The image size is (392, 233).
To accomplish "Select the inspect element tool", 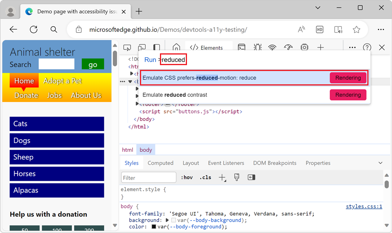I will pos(127,47).
